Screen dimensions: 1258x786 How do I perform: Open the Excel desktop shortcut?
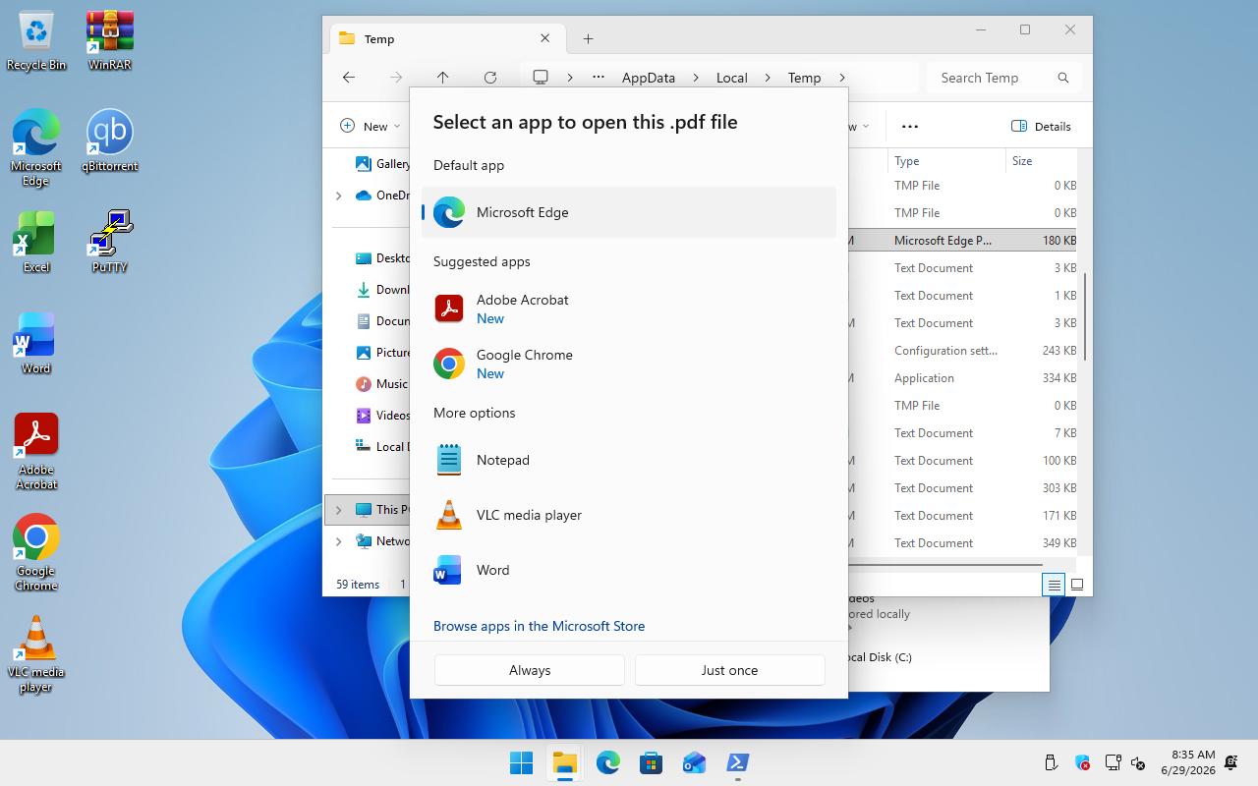[x=36, y=243]
